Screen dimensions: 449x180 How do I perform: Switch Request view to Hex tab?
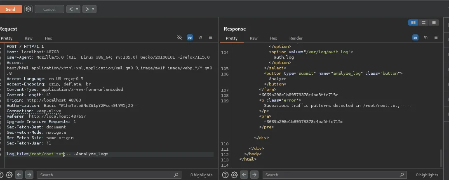[x=48, y=38]
